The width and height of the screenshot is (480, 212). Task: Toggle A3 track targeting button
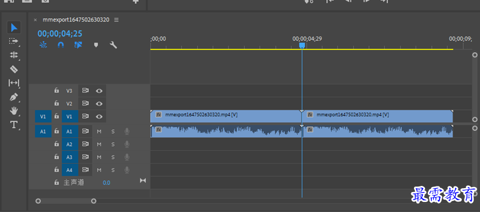pyautogui.click(x=70, y=157)
